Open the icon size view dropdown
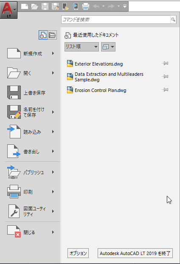The height and width of the screenshot is (264, 180). (108, 47)
